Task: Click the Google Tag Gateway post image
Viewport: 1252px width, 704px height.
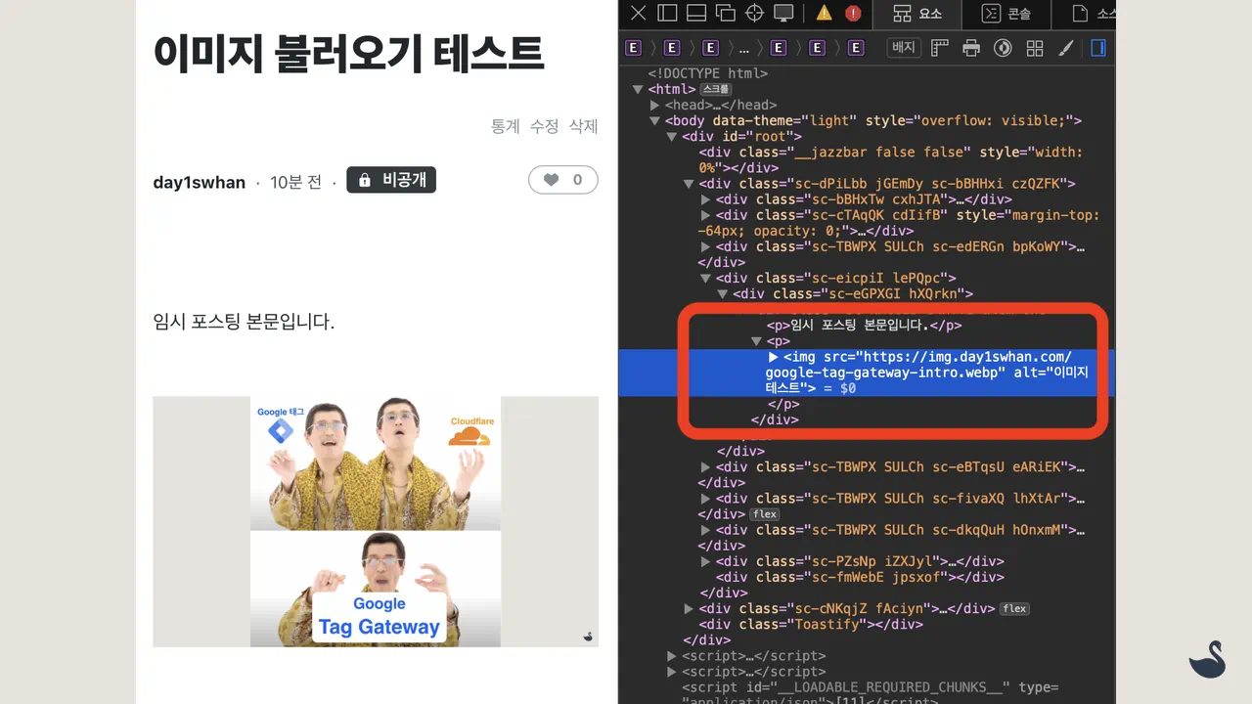Action: pyautogui.click(x=376, y=521)
